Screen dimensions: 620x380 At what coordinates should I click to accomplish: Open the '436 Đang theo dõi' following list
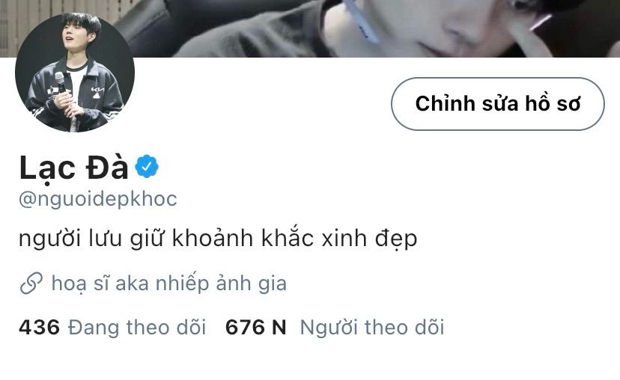tap(112, 328)
